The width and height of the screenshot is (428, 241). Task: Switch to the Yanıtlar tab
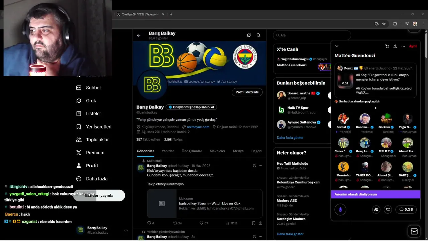168,151
